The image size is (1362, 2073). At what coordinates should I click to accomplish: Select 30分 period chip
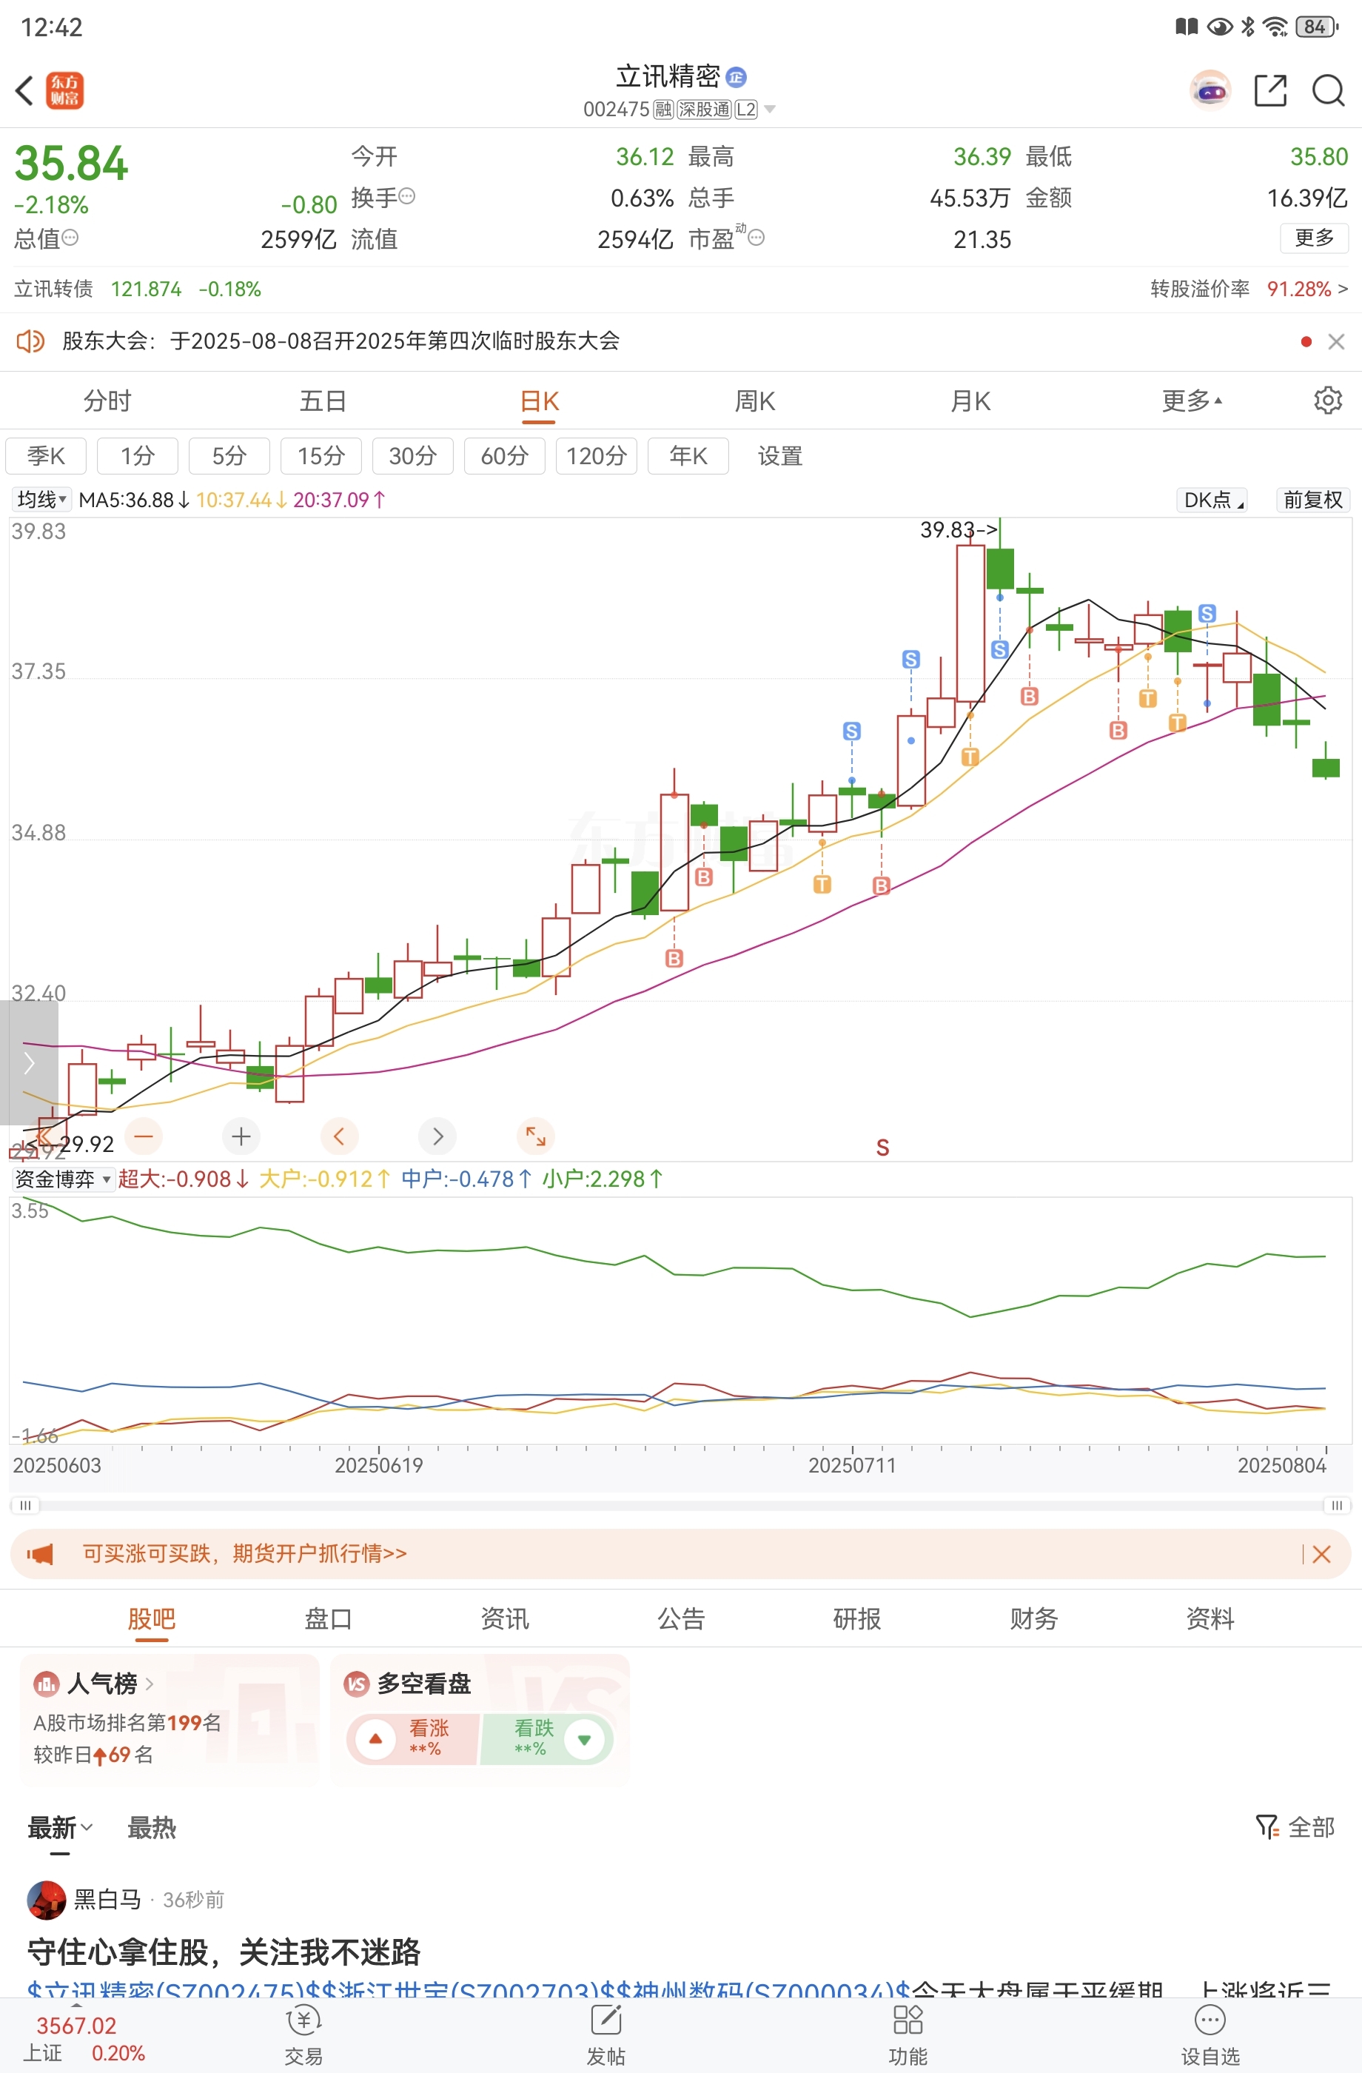(x=413, y=455)
